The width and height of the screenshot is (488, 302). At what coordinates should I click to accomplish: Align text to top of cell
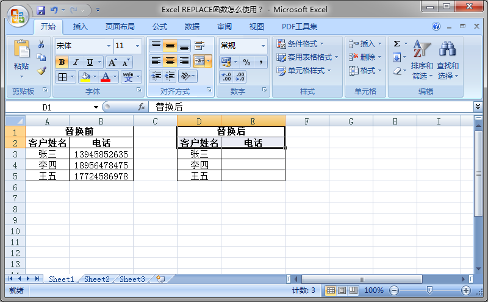coord(156,46)
